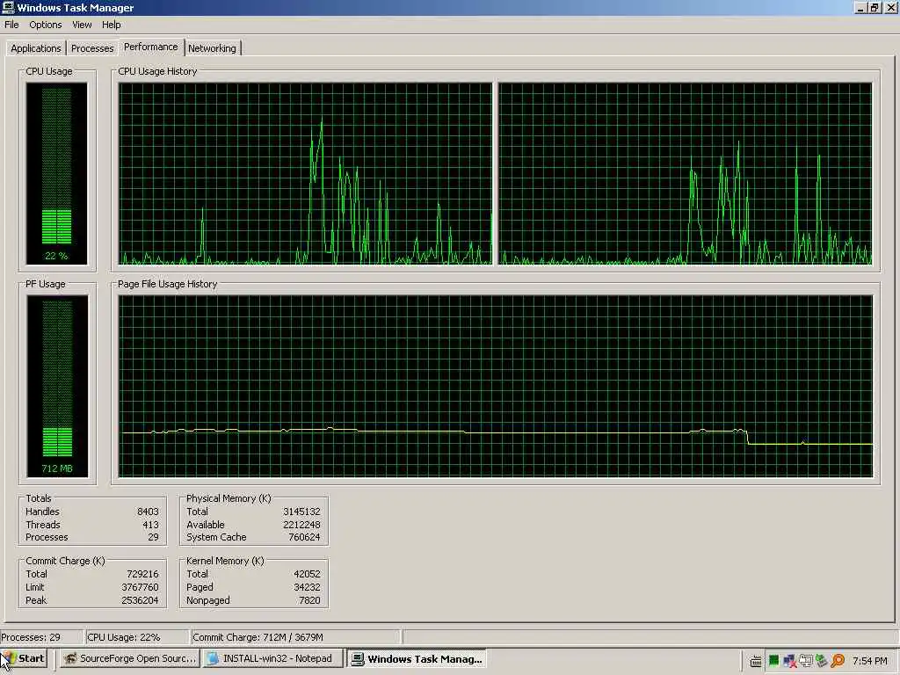The width and height of the screenshot is (900, 675).
Task: Click the Threads value 413
Action: [150, 525]
